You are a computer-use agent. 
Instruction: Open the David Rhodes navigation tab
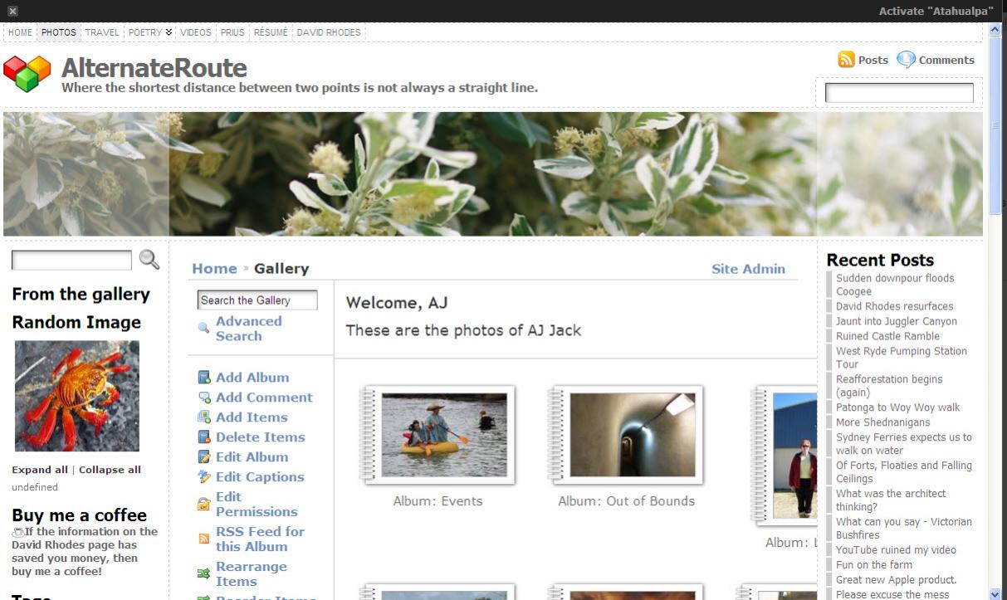point(329,32)
